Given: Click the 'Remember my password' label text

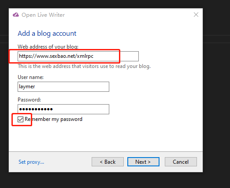Looking at the screenshot, I should click(53, 119).
